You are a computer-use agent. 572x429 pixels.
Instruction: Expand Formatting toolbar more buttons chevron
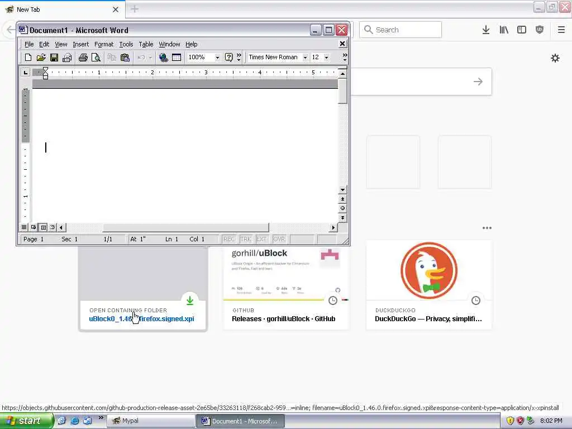pos(344,58)
